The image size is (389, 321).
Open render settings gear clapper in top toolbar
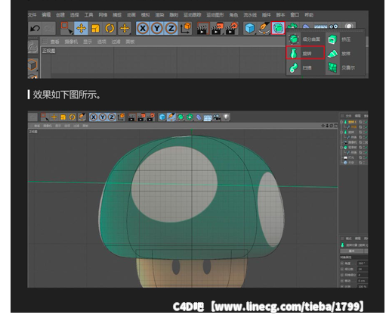pyautogui.click(x=231, y=28)
